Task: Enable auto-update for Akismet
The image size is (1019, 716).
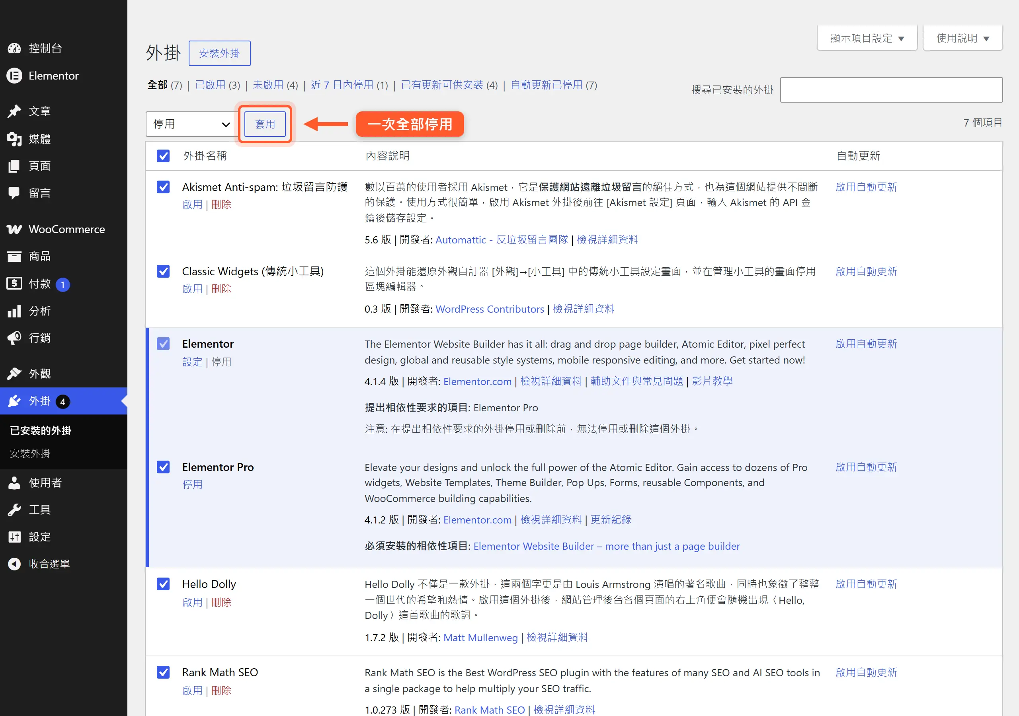Action: 866,187
